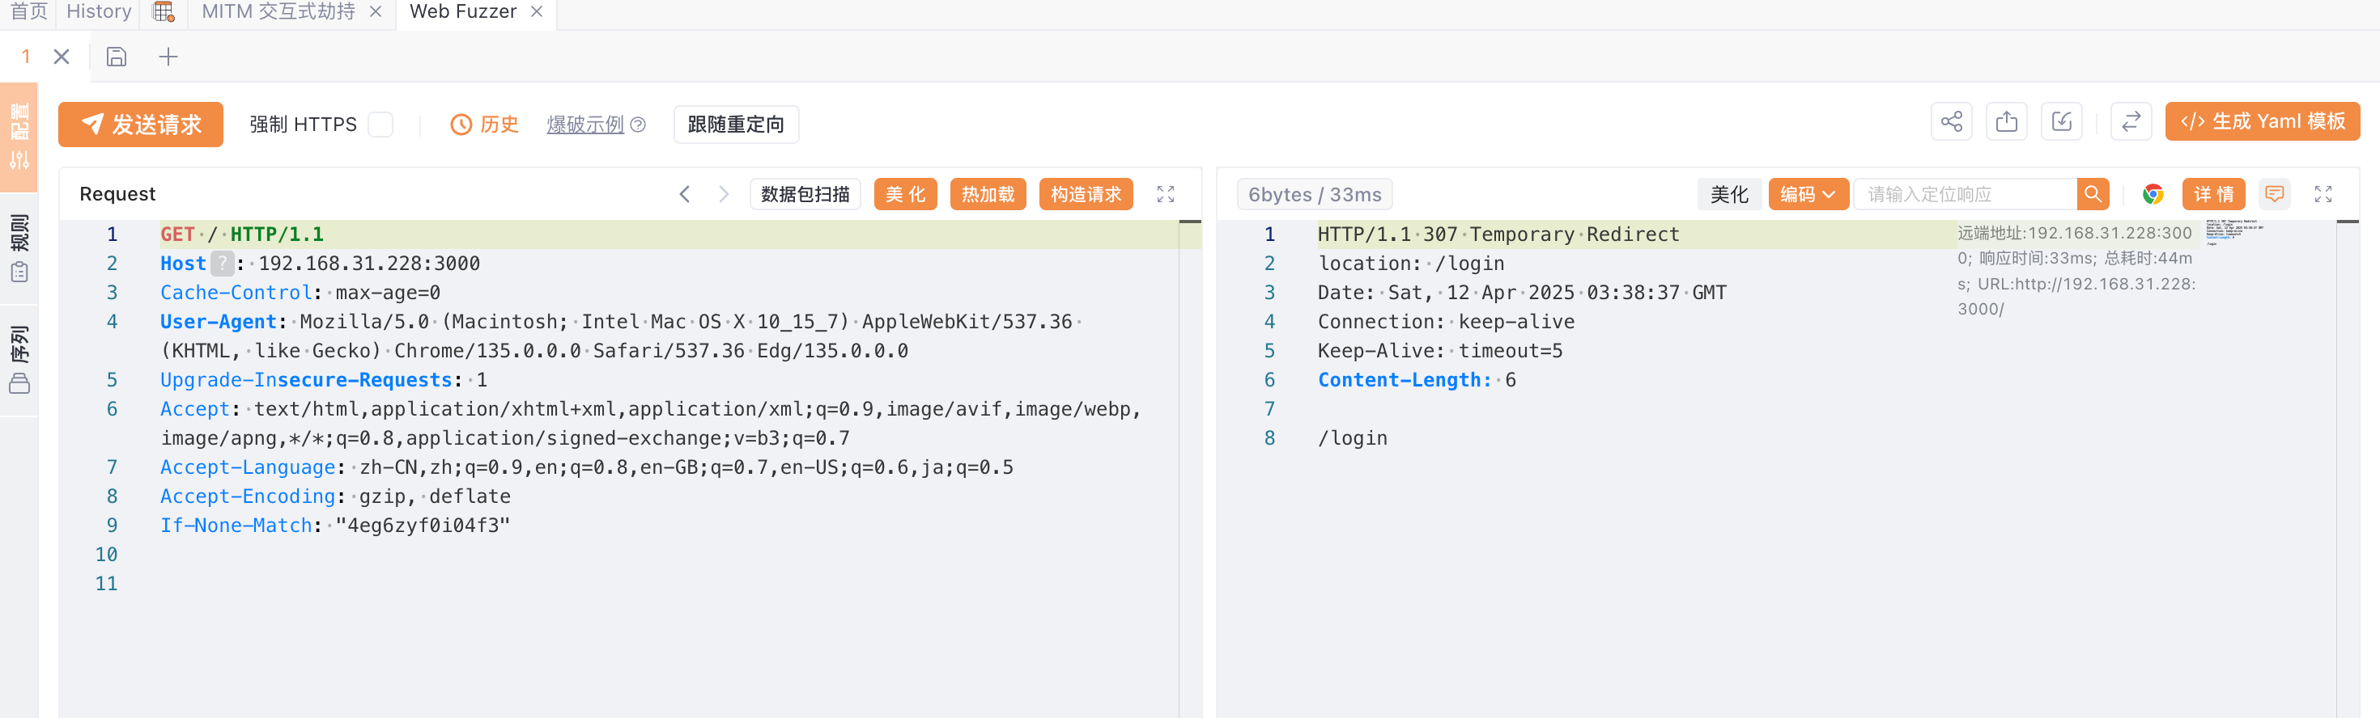Screen dimensions: 2380x718
Task: Click the 发送请求 send request button
Action: (x=140, y=125)
